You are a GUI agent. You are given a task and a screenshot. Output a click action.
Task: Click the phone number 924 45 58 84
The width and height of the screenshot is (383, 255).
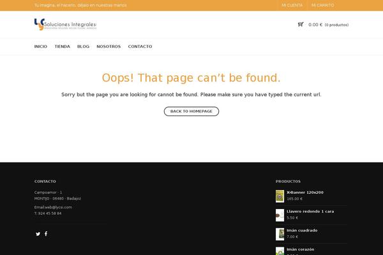coord(50,214)
